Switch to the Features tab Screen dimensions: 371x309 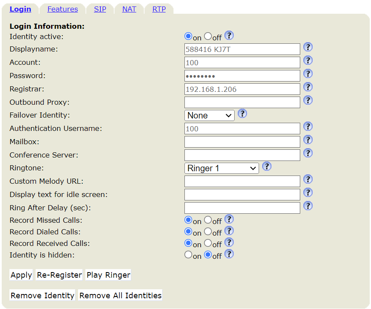point(63,9)
